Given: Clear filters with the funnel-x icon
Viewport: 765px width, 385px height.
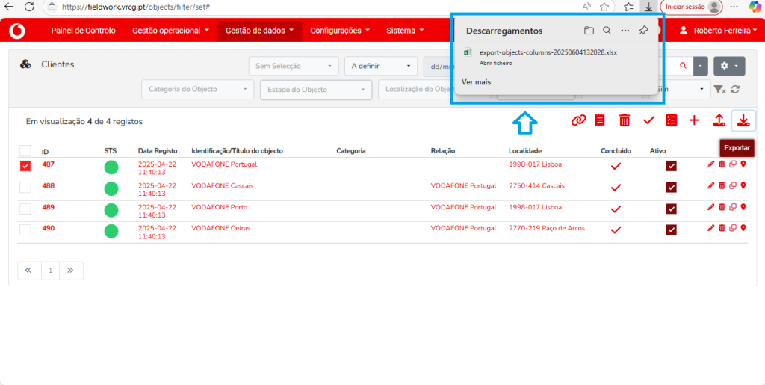Looking at the screenshot, I should 720,89.
